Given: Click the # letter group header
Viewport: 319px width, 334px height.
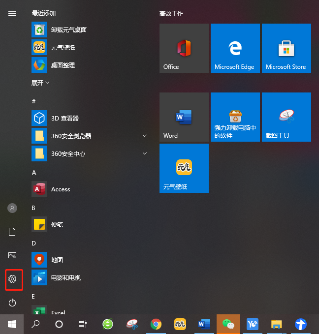Looking at the screenshot, I should (x=33, y=101).
